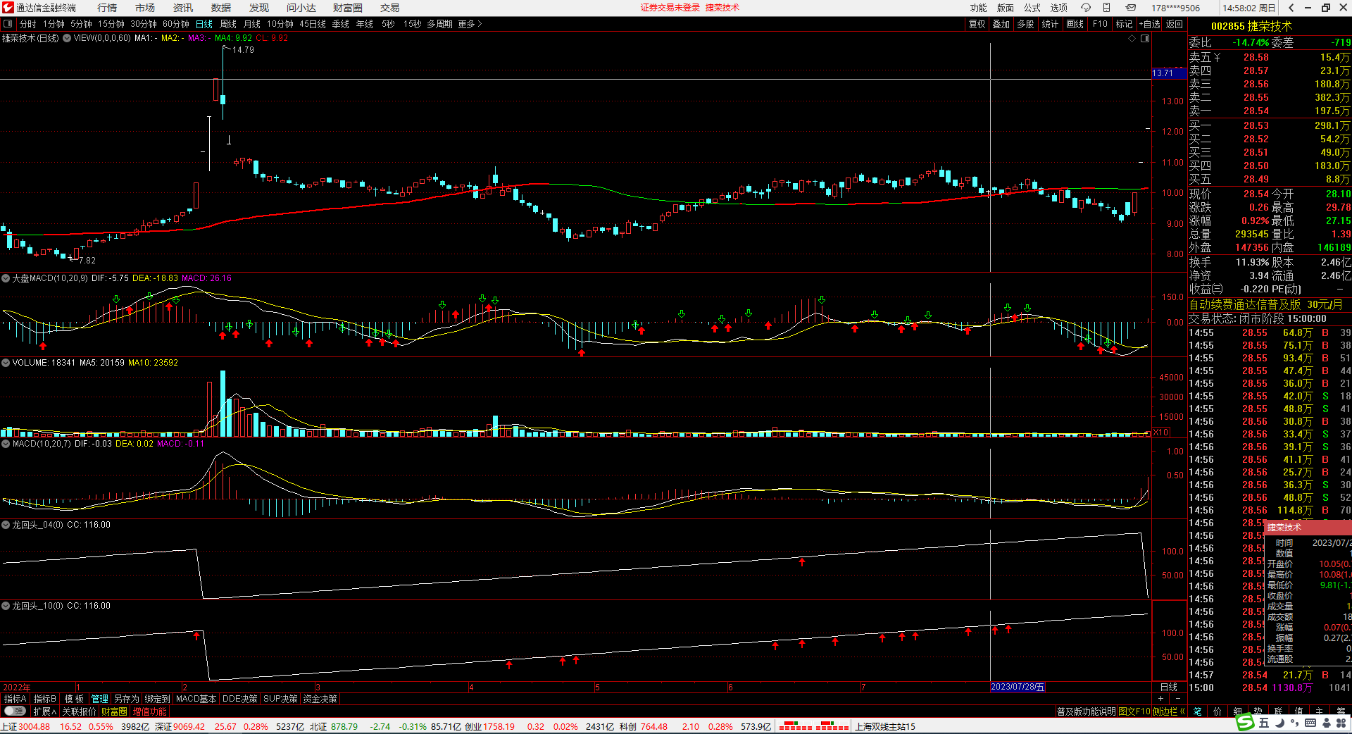Click the 财富圈 button in bottom bar
The height and width of the screenshot is (734, 1352).
coord(114,711)
